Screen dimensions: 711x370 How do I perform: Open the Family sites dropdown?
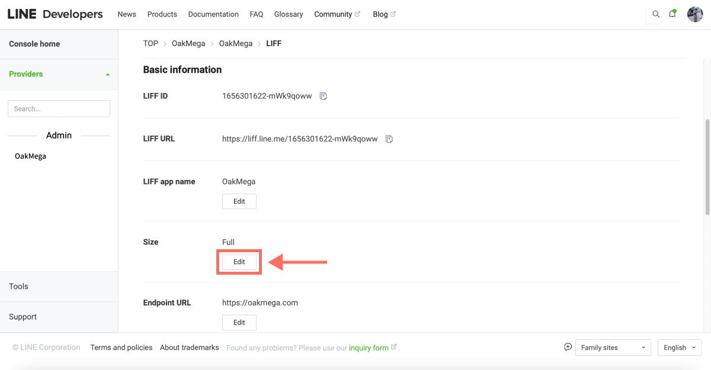click(613, 348)
